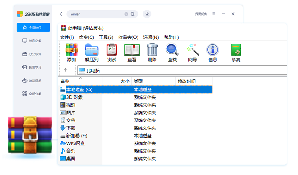Select the 办公软件 sidebar category

point(32,54)
